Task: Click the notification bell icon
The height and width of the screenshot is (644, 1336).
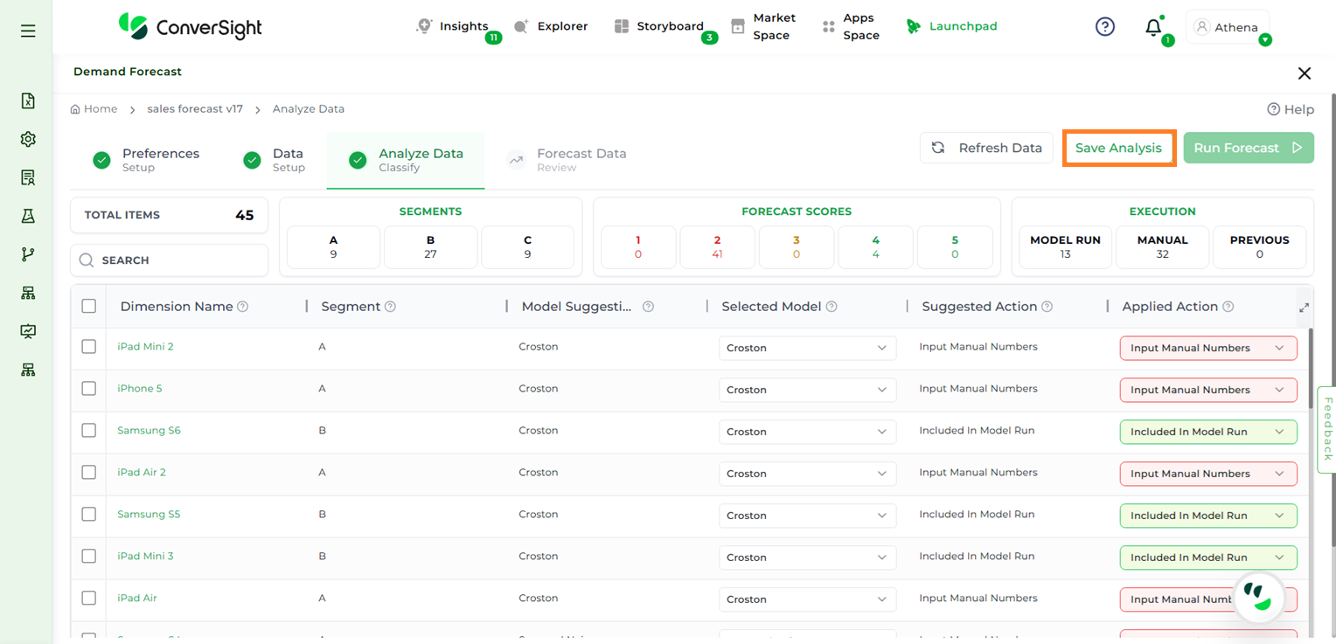Action: [x=1153, y=27]
